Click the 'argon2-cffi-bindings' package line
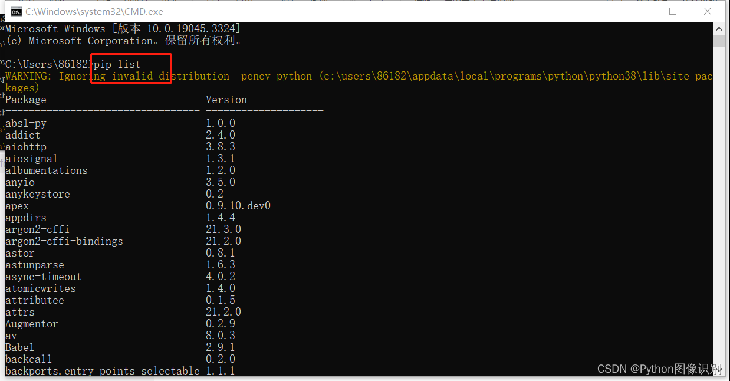730x381 pixels. click(x=64, y=241)
